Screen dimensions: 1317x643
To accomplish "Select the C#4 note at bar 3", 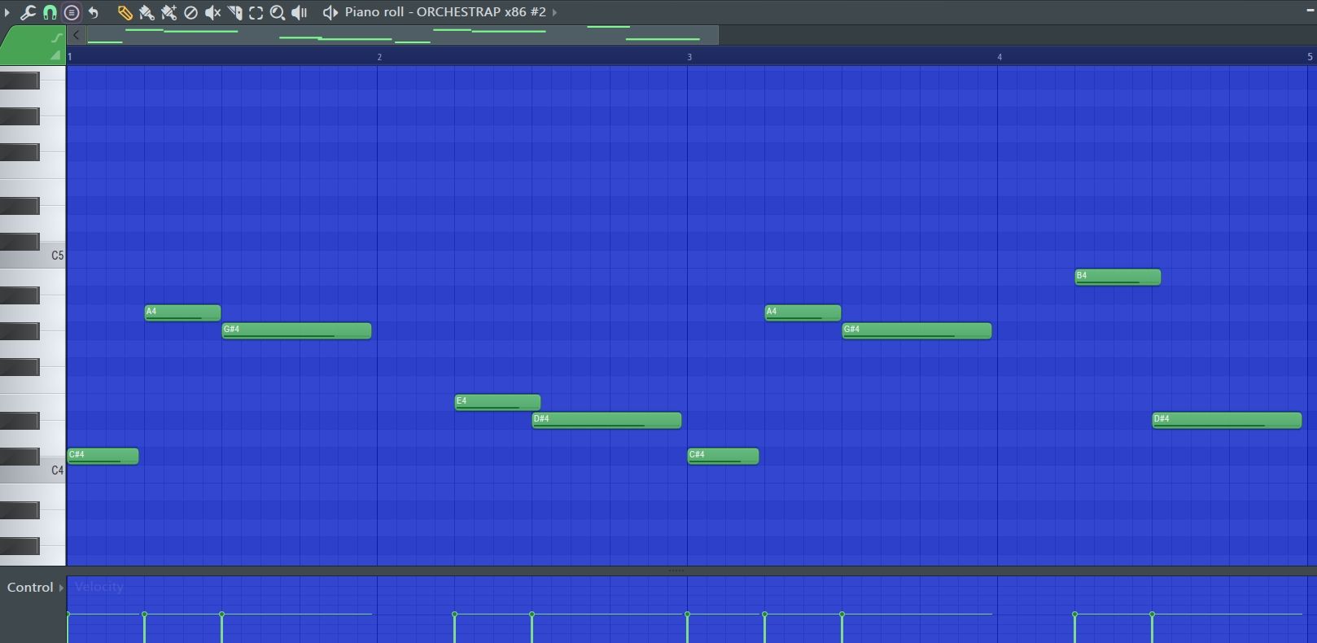I will [723, 456].
